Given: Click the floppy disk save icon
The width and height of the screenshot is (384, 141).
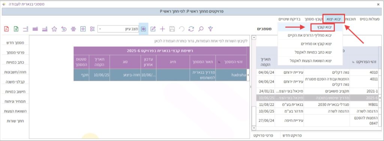Looking at the screenshot, I should tap(172, 29).
